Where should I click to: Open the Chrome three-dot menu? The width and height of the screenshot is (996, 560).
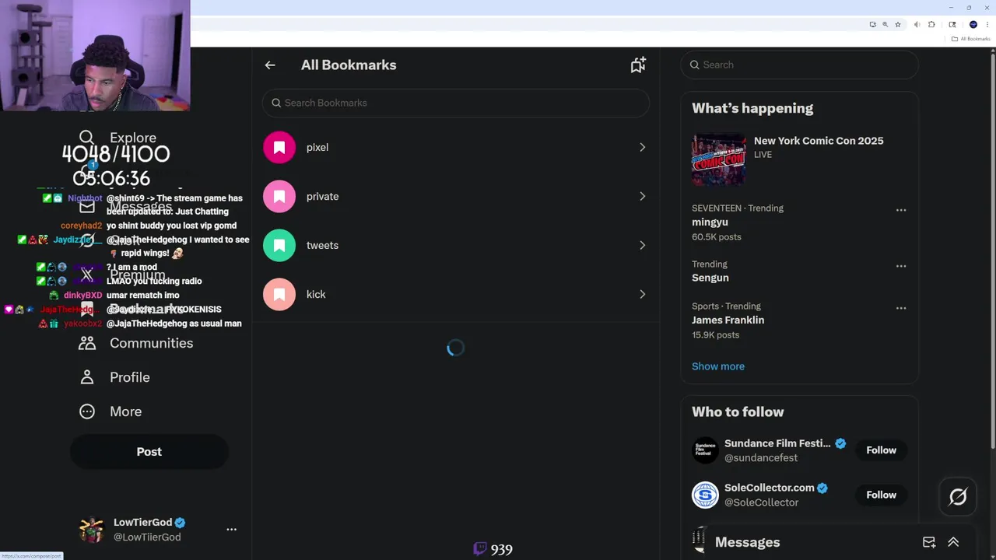point(987,24)
